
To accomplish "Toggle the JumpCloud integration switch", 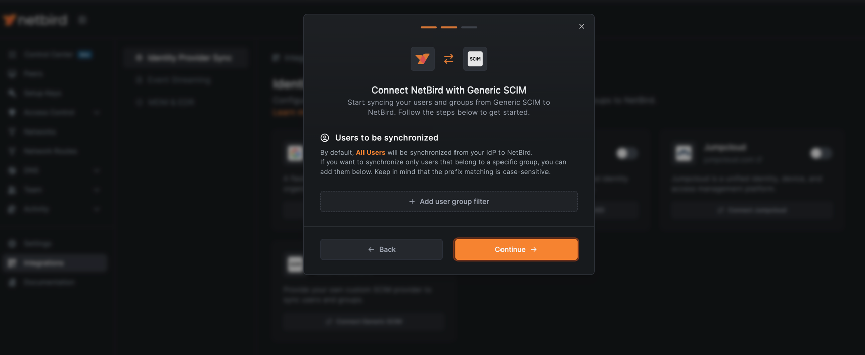I will tap(820, 153).
